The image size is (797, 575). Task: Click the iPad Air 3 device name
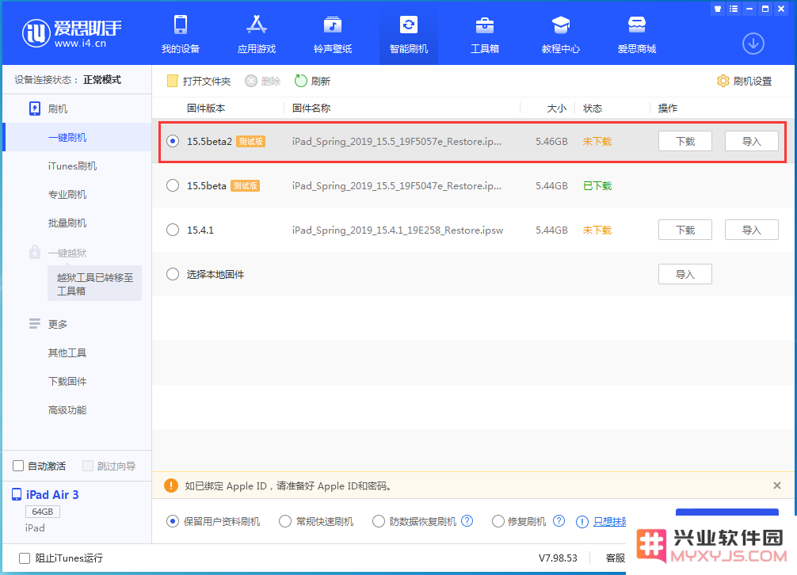click(x=52, y=494)
